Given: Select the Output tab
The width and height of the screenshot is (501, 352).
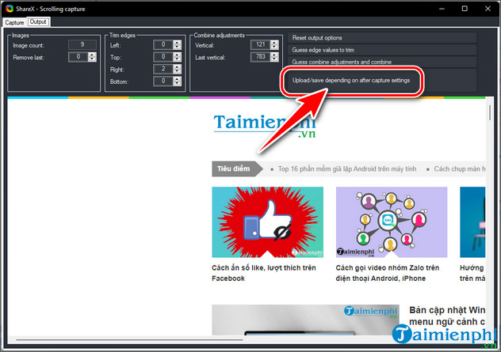Looking at the screenshot, I should coord(38,22).
